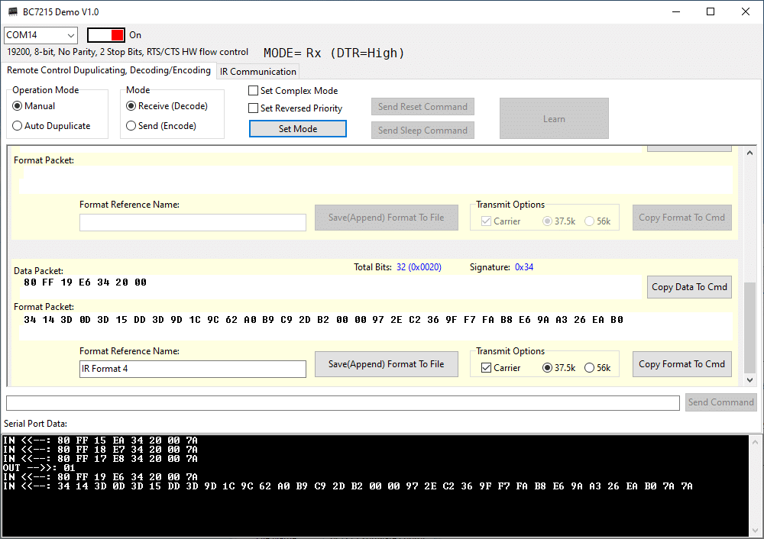Toggle the red On/Off port switch

105,35
